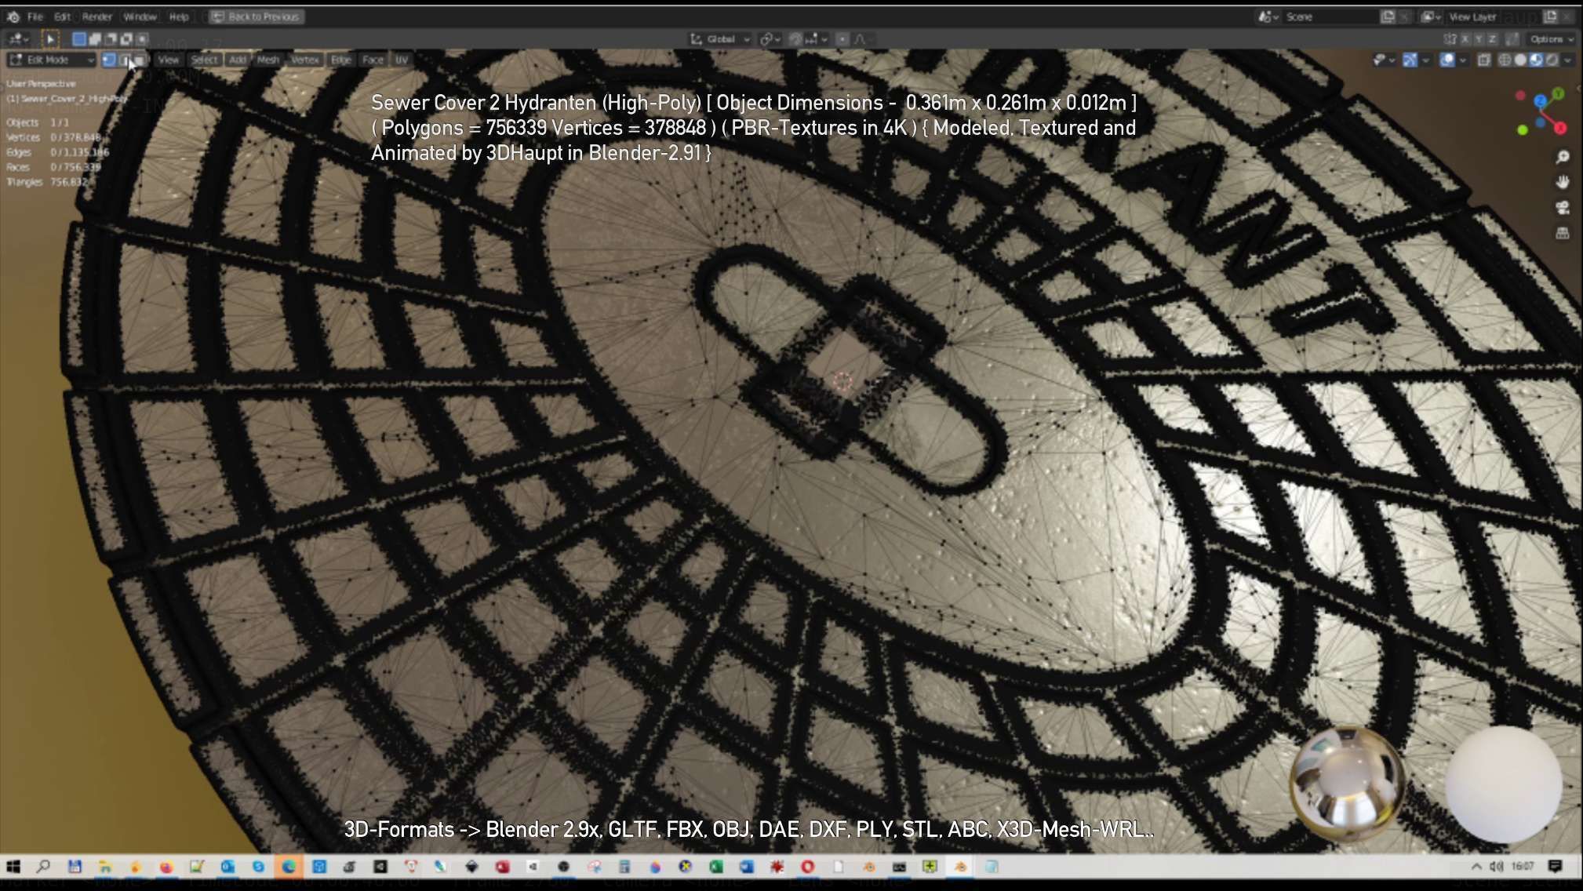Click the Back to Previous button
Viewport: 1583px width, 891px height.
click(x=257, y=16)
